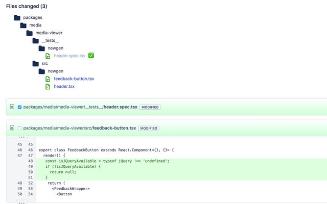Screen dimensions: 327x204
Task: Open feedback-button.tsx link in file tree
Action: 74,79
